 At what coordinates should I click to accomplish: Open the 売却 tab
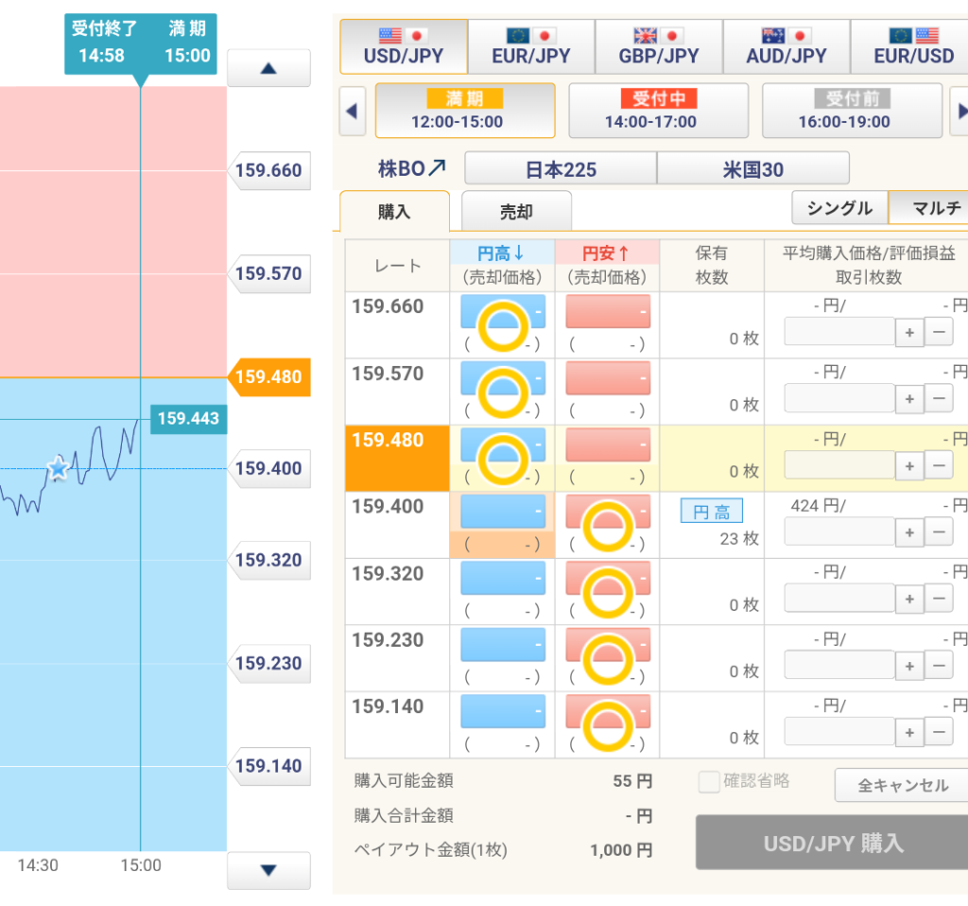tap(516, 212)
